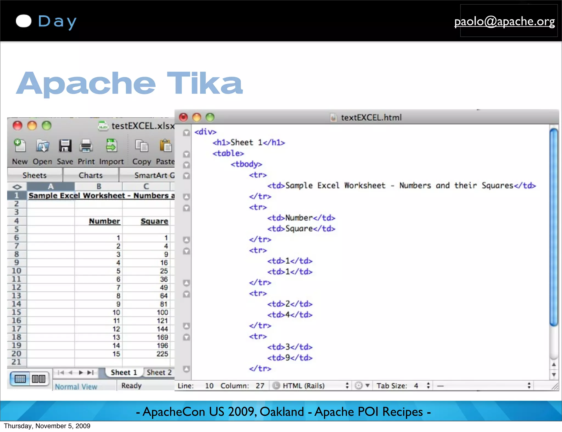Click the Column 27 indicator in status bar
The height and width of the screenshot is (432, 562).
[x=243, y=386]
